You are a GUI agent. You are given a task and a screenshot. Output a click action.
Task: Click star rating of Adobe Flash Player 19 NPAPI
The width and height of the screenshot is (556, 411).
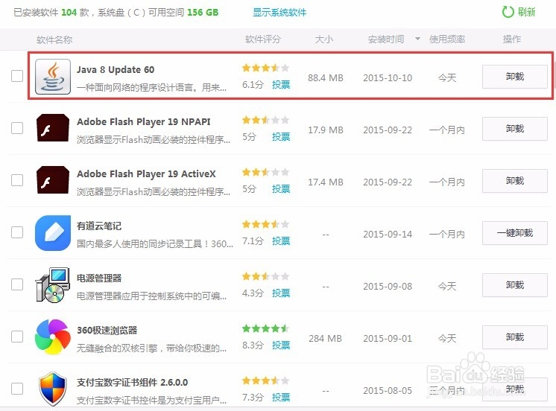tap(265, 120)
